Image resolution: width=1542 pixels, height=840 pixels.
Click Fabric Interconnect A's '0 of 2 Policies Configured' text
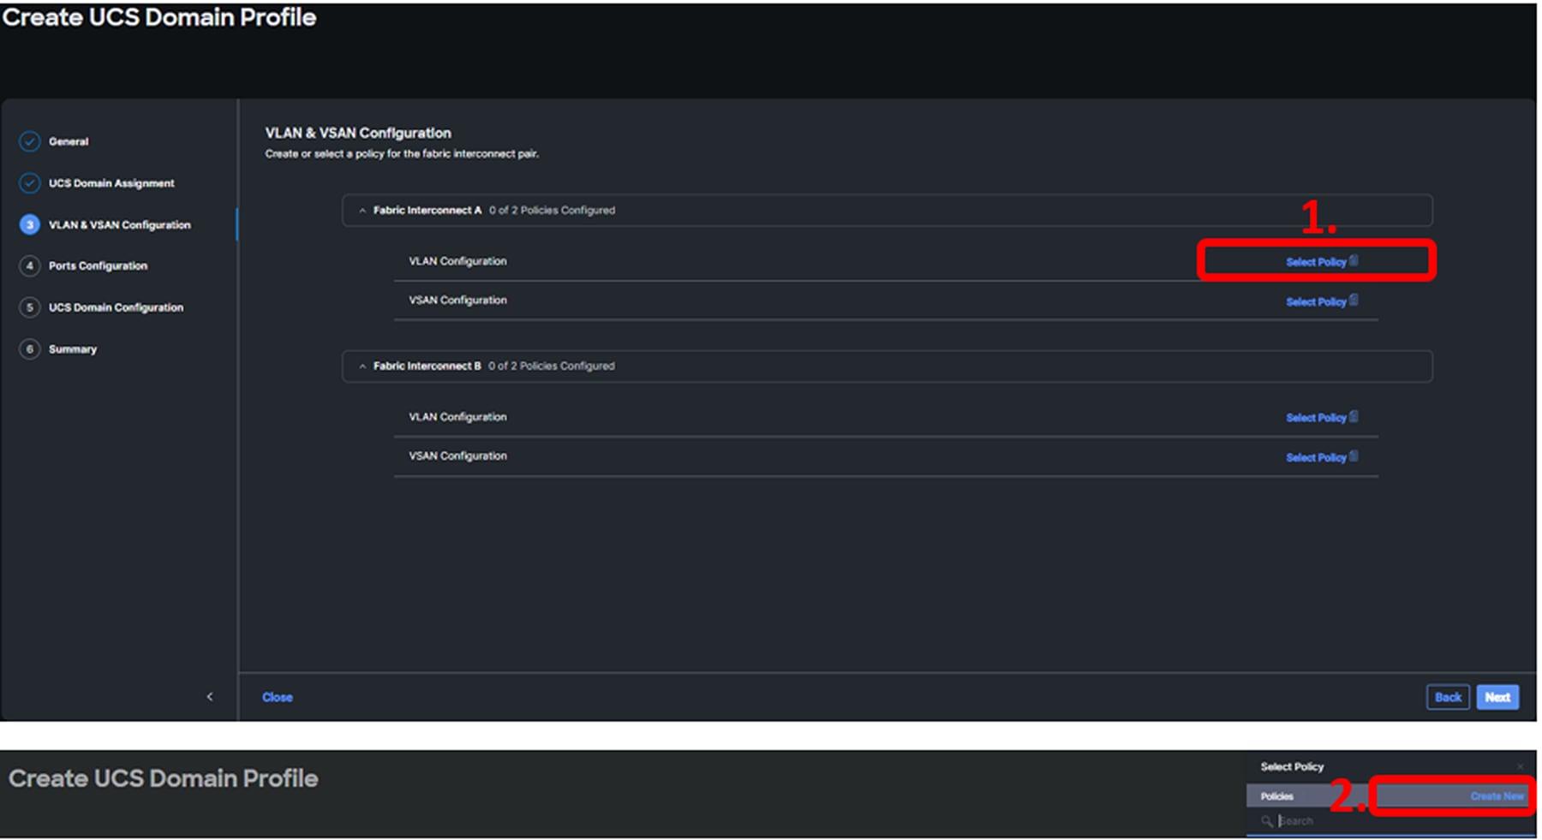(552, 211)
